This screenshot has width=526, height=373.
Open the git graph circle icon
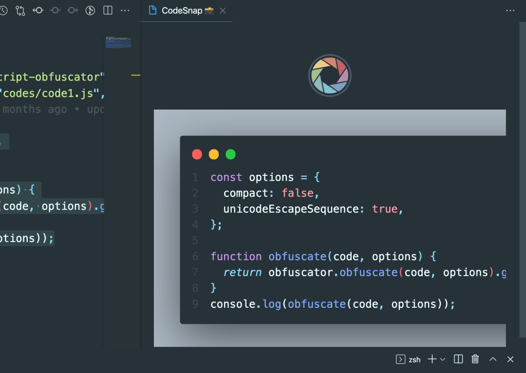point(90,10)
